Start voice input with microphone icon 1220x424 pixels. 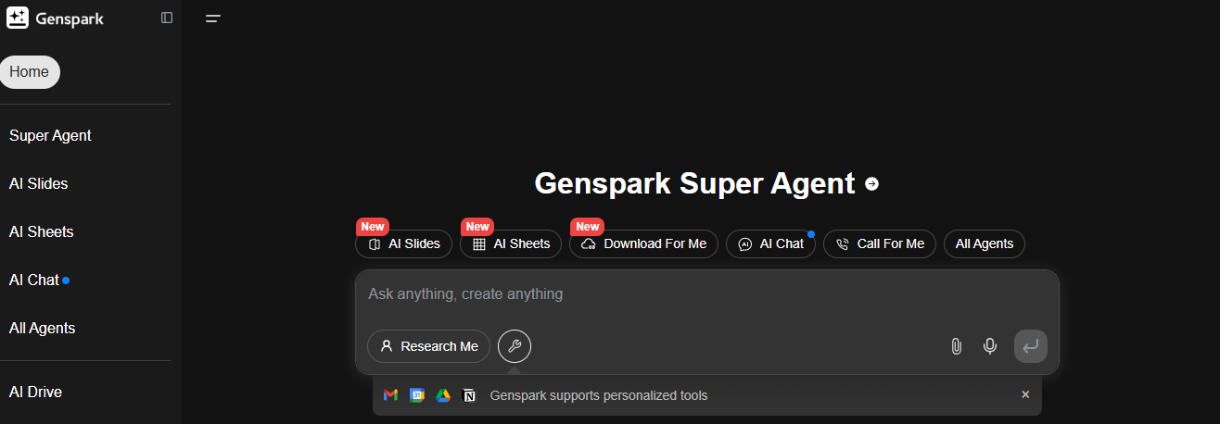[990, 346]
